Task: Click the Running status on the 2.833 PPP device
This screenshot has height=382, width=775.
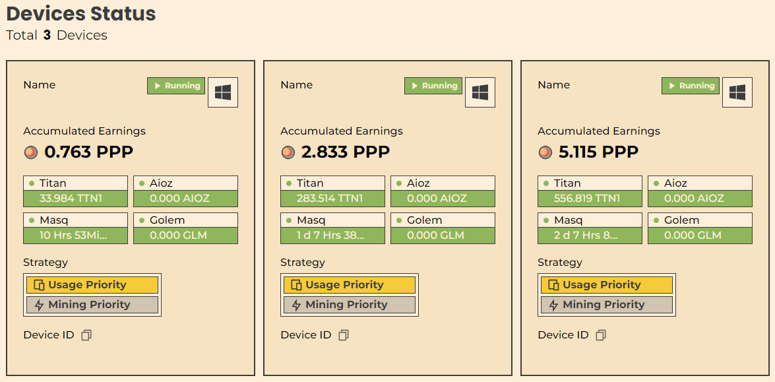Action: click(x=433, y=86)
